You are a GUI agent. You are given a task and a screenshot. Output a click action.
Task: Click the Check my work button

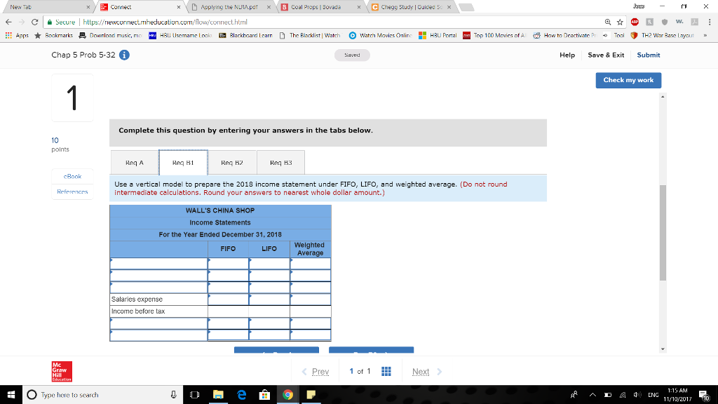[628, 80]
